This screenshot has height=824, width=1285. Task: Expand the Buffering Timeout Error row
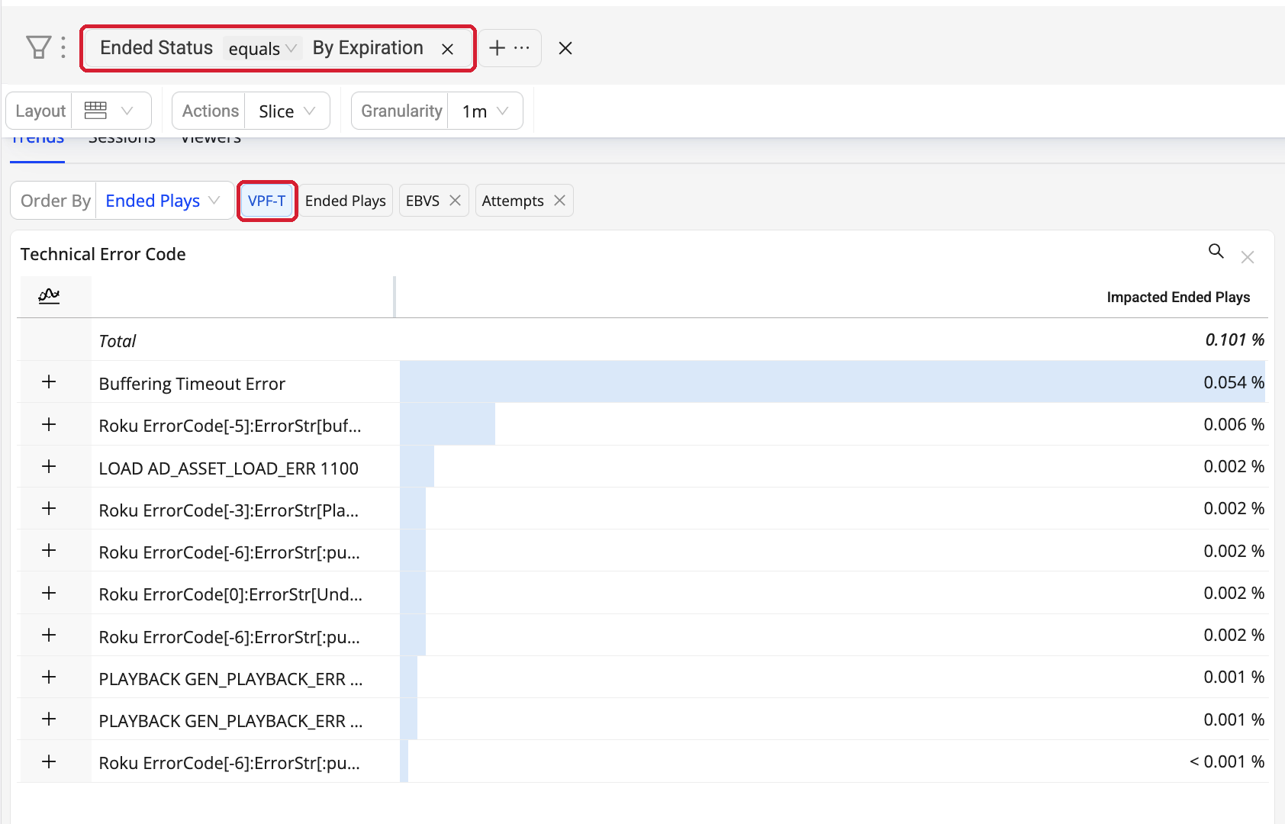pos(49,381)
